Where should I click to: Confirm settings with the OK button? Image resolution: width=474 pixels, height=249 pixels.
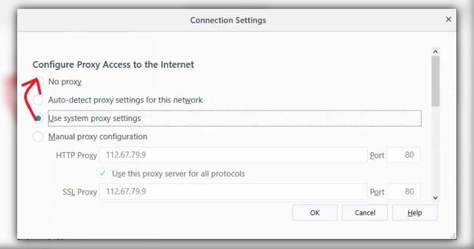(315, 212)
